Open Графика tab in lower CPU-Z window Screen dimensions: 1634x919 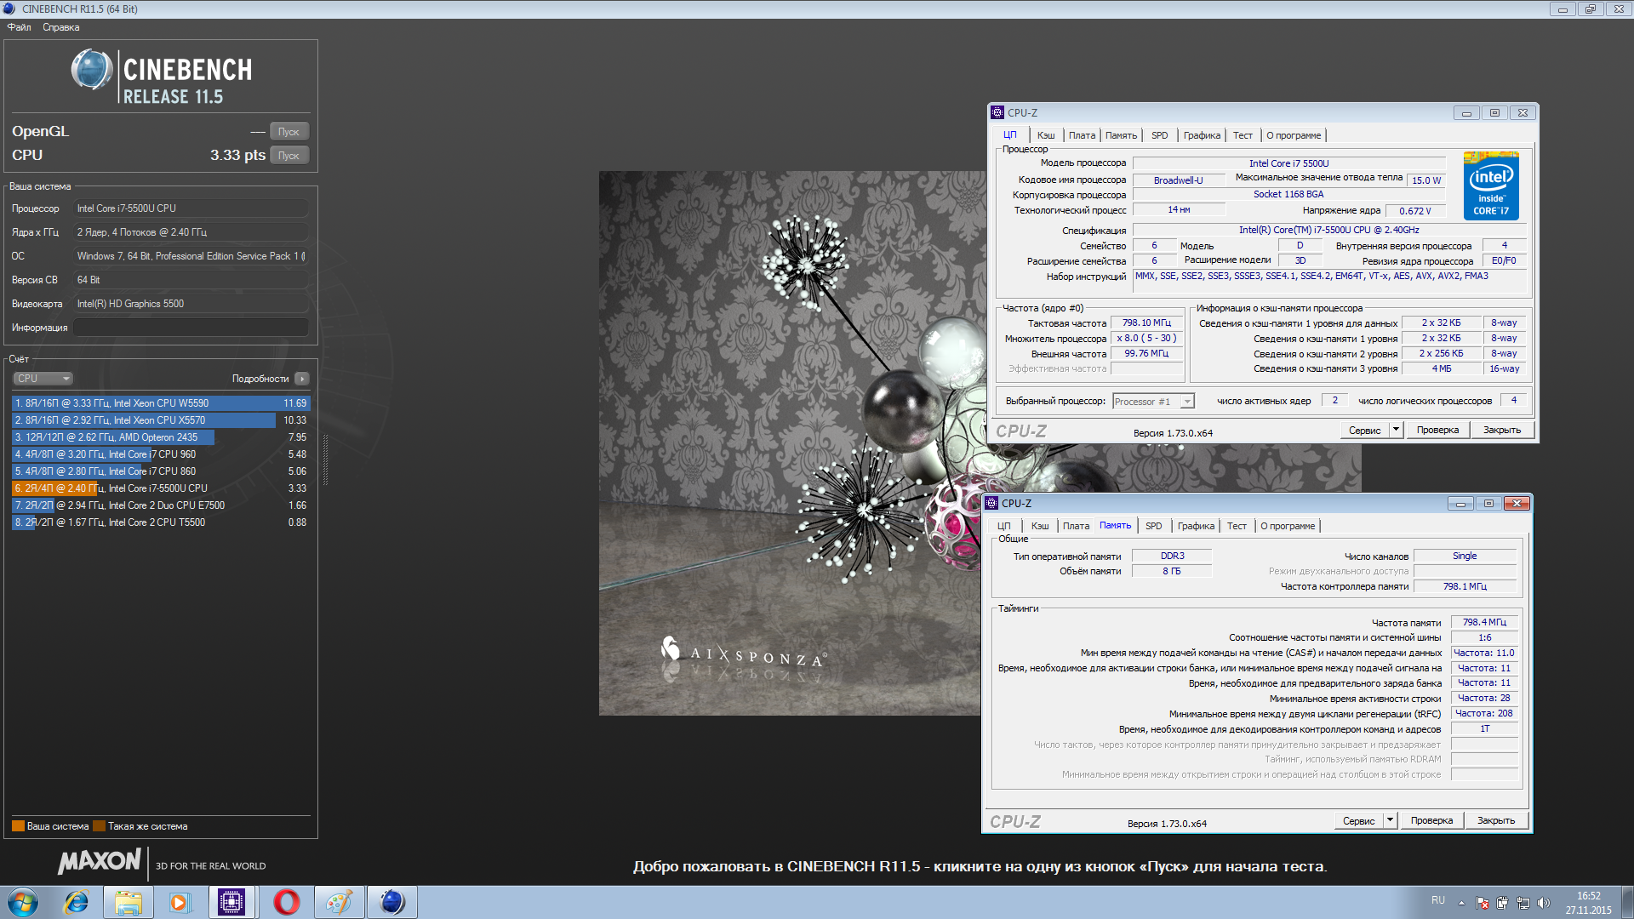pos(1196,526)
